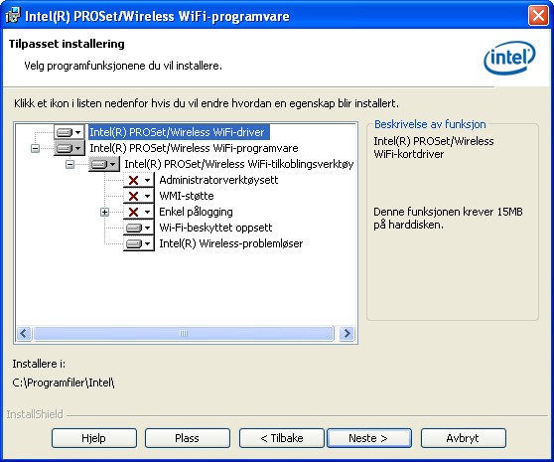Image resolution: width=554 pixels, height=462 pixels.
Task: Select Intel(R) PROSet/Wireless WiFi-programvare row
Action: point(194,148)
